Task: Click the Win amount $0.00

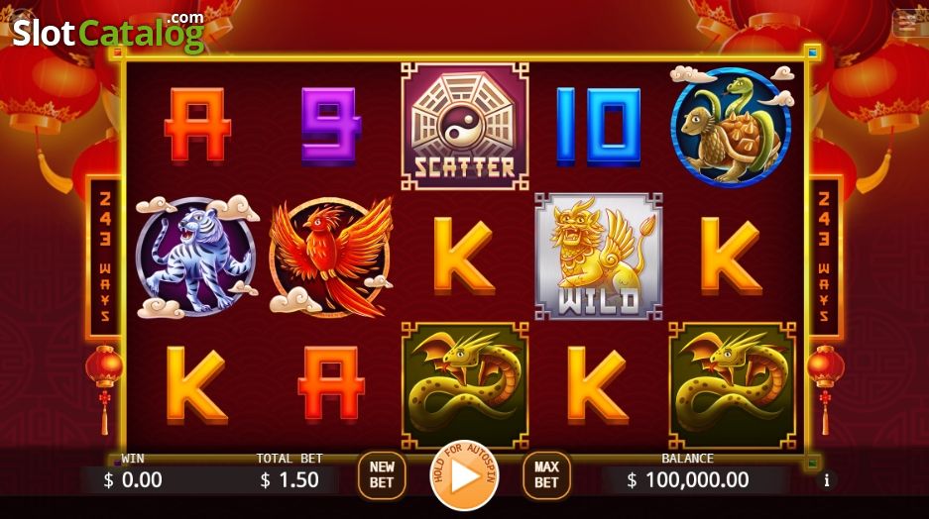Action: (x=133, y=480)
